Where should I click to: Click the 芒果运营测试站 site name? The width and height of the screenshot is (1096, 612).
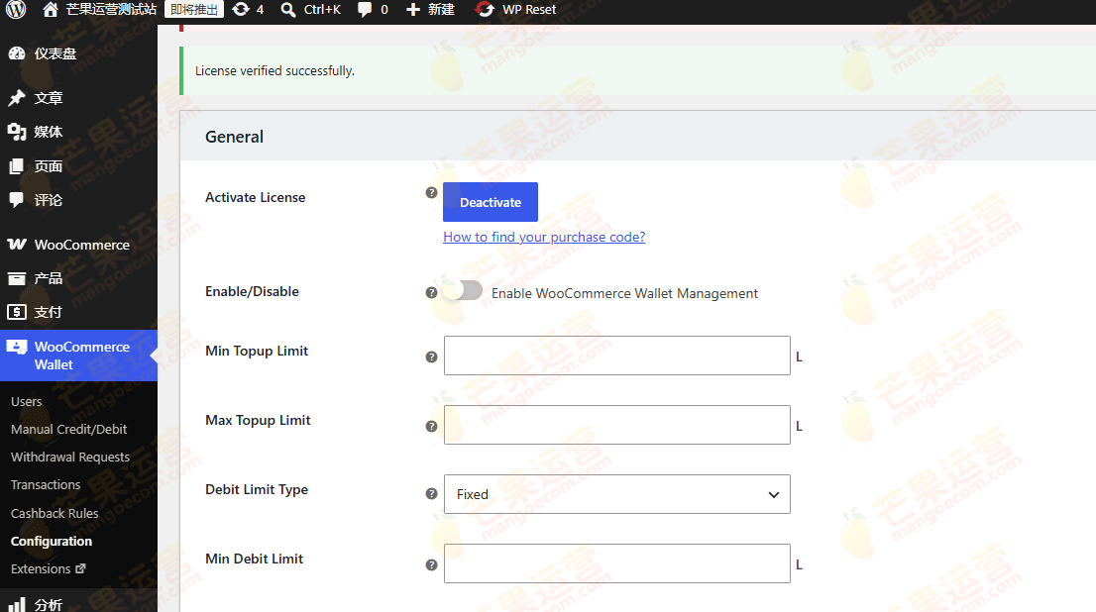tap(111, 9)
